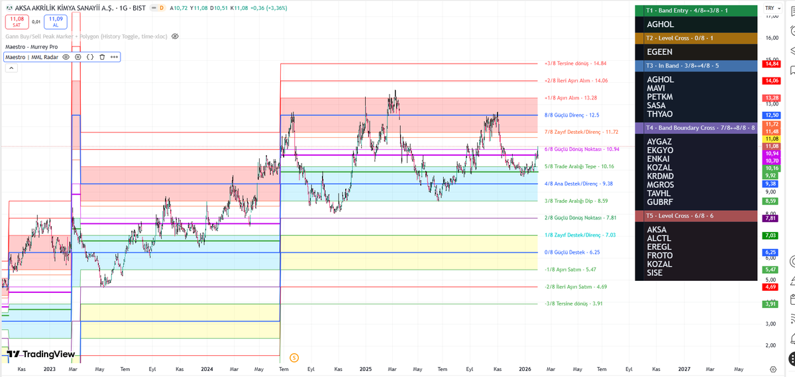Image resolution: width=795 pixels, height=377 pixels.
Task: Click SISE in the radar table
Action: [x=655, y=273]
